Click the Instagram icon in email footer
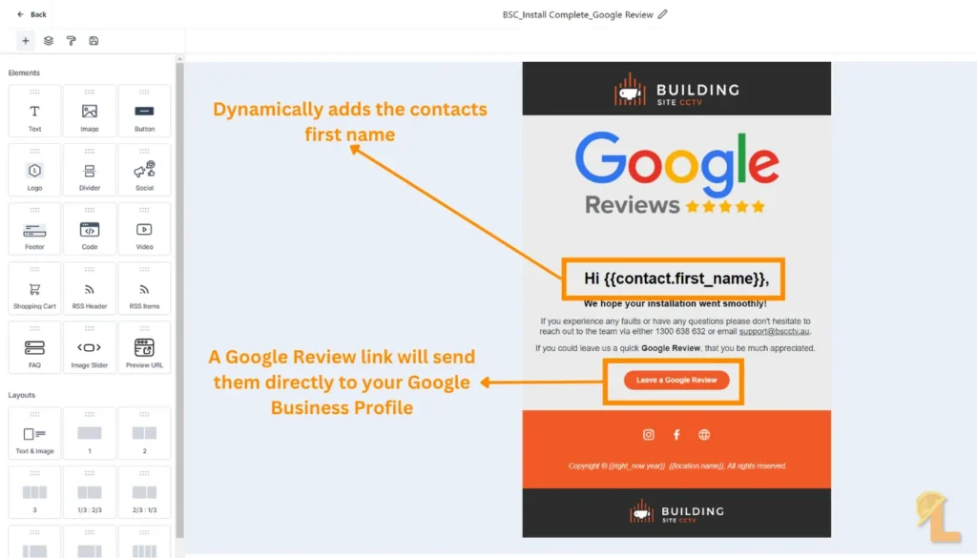 (649, 435)
